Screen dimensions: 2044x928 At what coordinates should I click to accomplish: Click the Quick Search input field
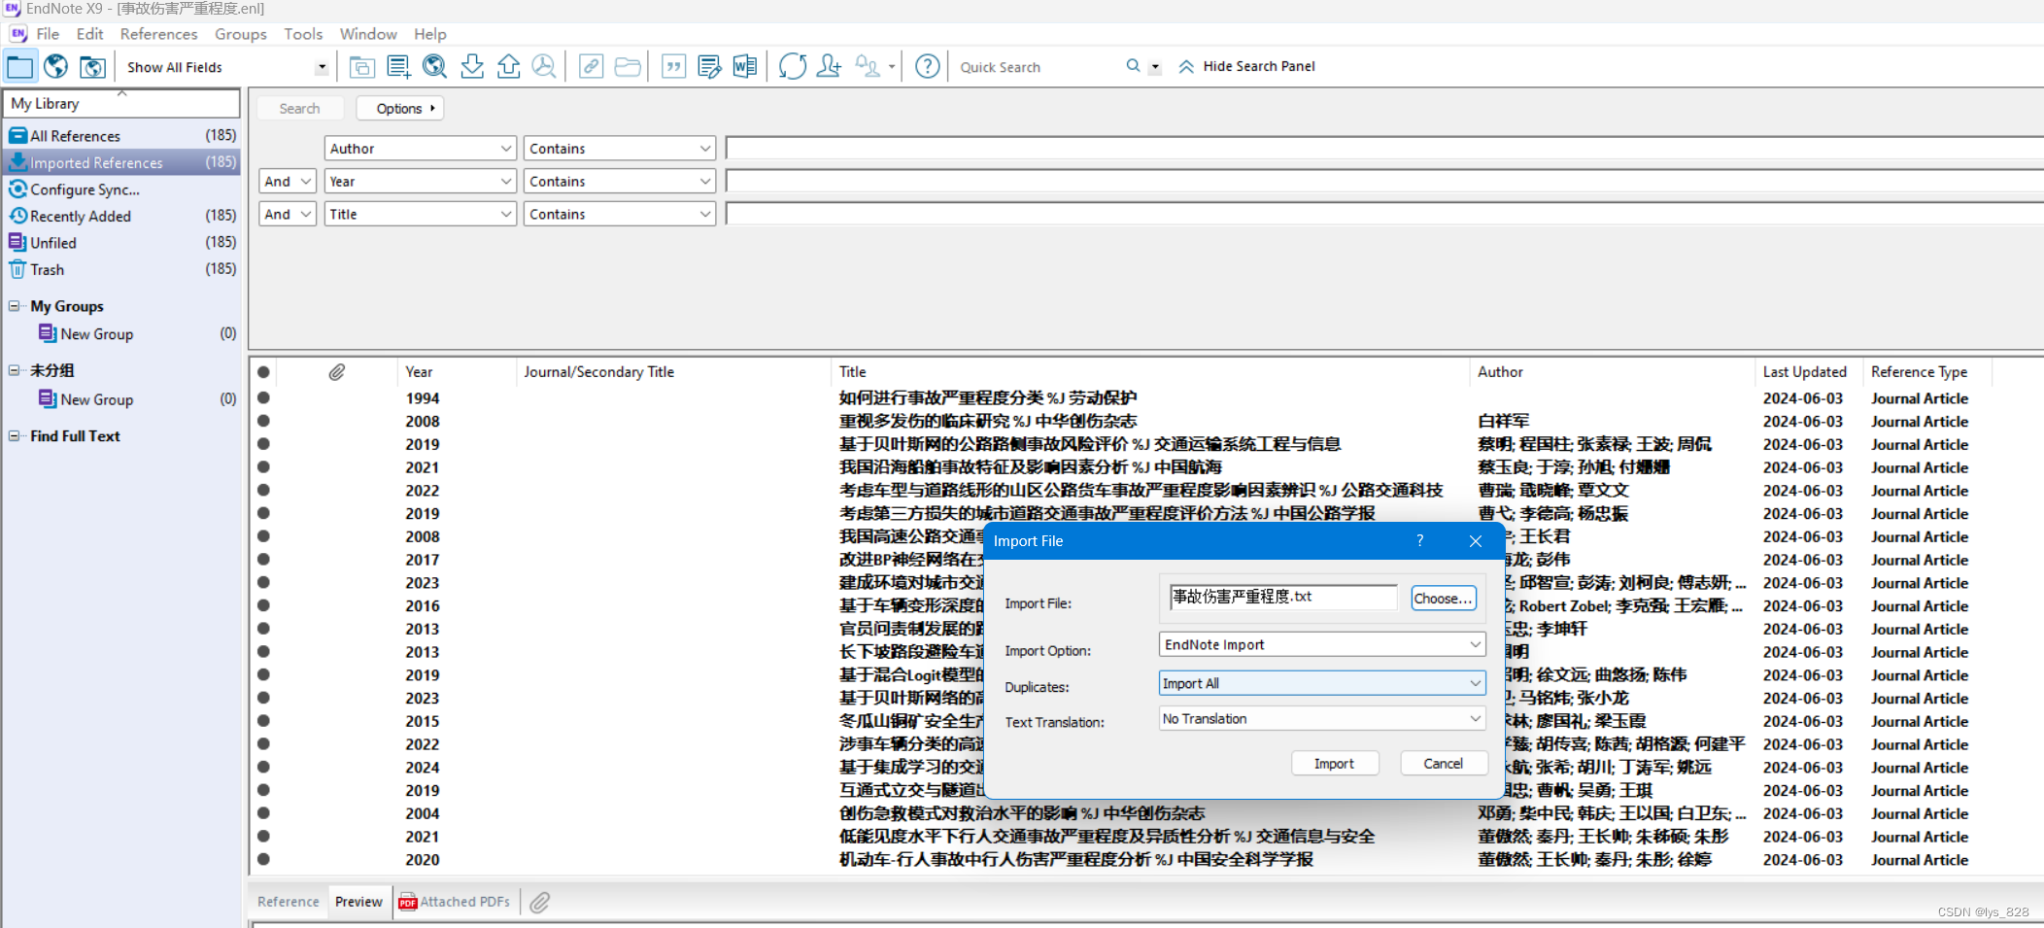click(x=1037, y=67)
